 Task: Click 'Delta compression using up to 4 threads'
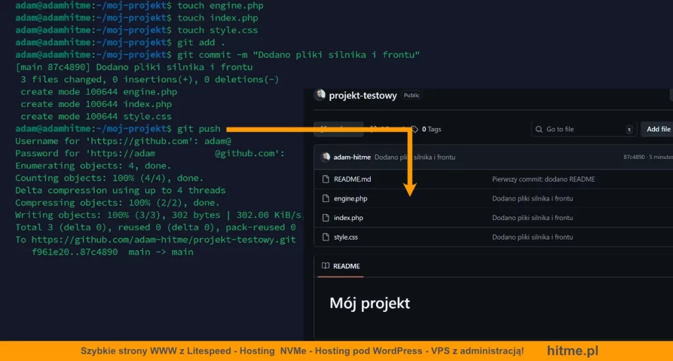120,190
